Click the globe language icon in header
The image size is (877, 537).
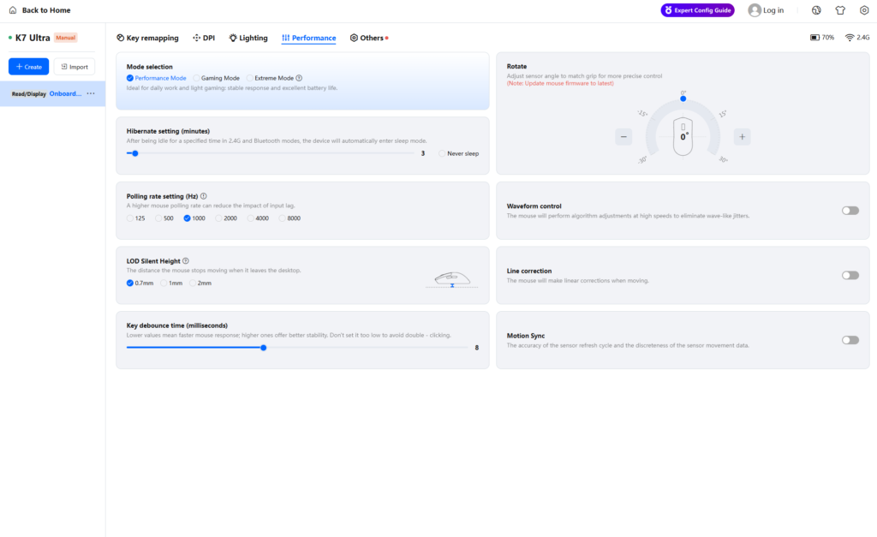[x=816, y=10]
